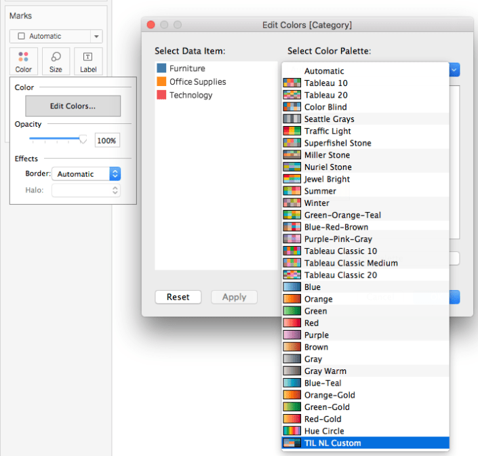Open the Border dropdown set to Automatic
Image resolution: width=478 pixels, height=456 pixels.
tap(86, 174)
